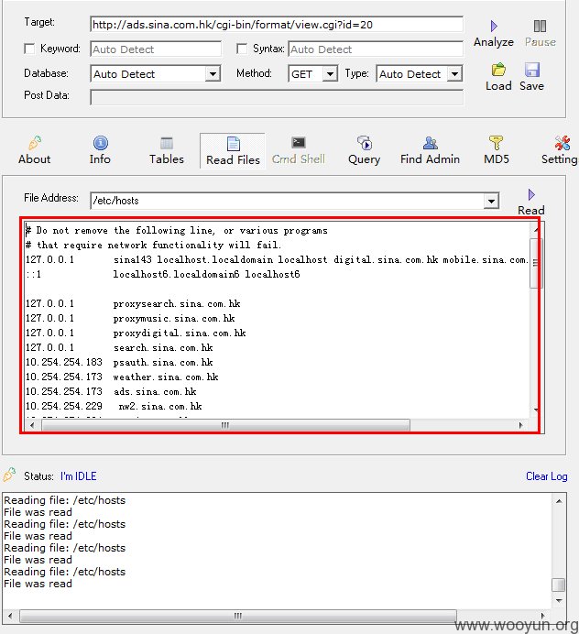This screenshot has width=579, height=634.
Task: Open the Settings tools icon
Action: [563, 143]
